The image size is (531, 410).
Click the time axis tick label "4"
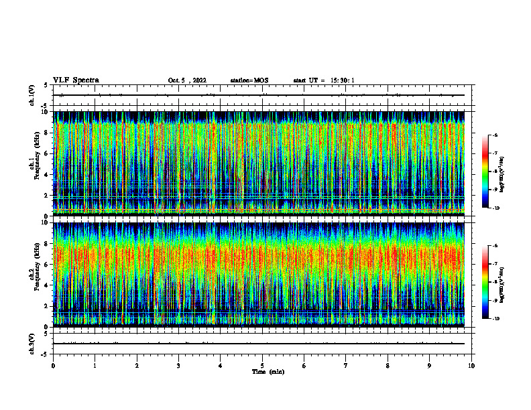click(x=221, y=366)
